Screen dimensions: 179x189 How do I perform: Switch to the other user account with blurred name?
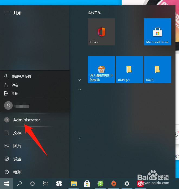pyautogui.click(x=35, y=106)
